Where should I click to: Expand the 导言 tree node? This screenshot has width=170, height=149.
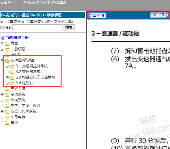(2, 44)
